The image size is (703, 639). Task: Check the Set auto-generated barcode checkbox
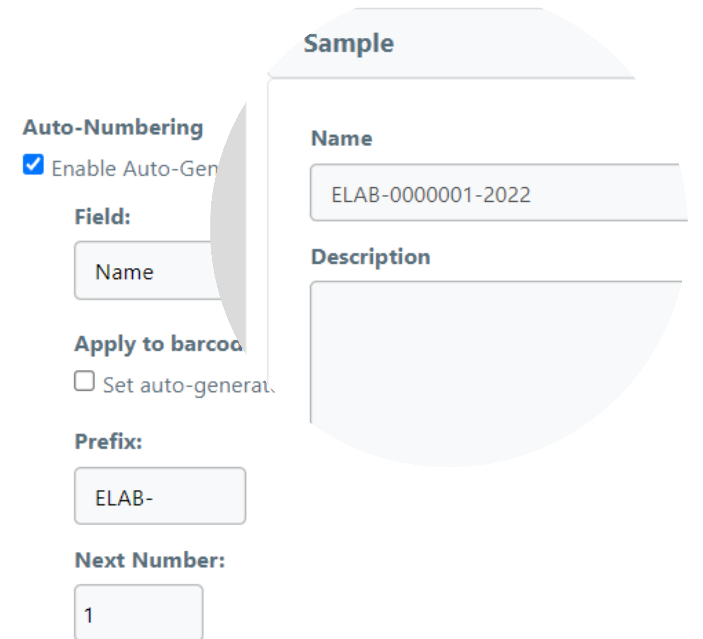[x=84, y=381]
